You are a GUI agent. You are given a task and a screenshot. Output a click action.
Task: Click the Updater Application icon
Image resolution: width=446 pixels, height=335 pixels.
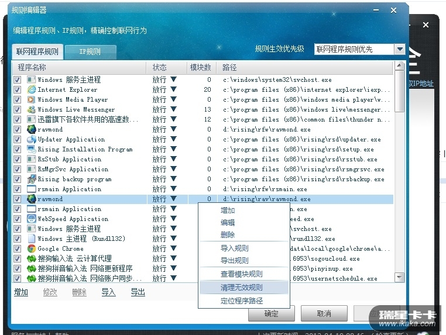[31, 139]
